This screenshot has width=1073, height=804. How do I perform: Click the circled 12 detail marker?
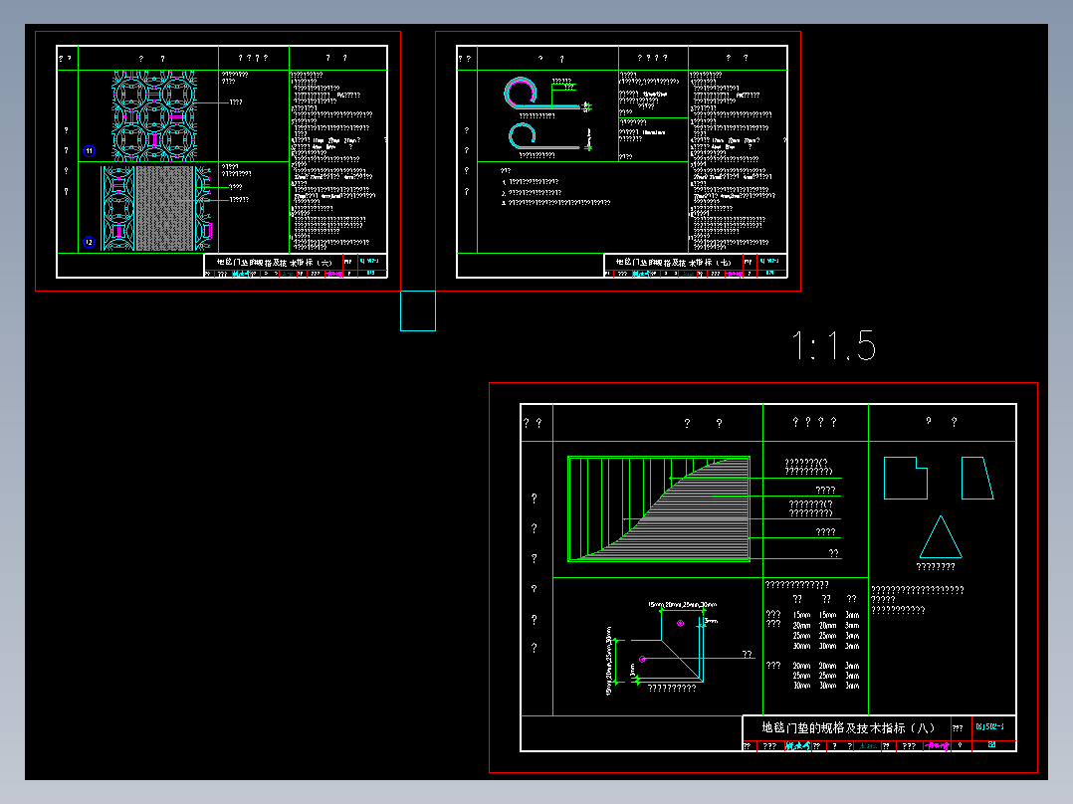tap(89, 242)
